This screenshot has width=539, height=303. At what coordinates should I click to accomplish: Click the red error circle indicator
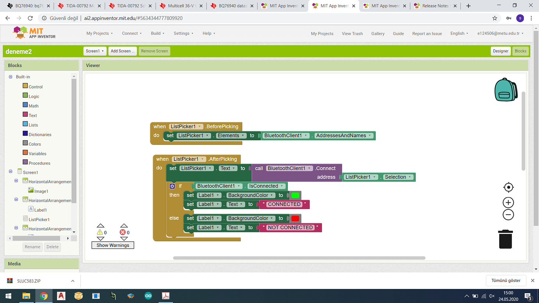point(123,232)
